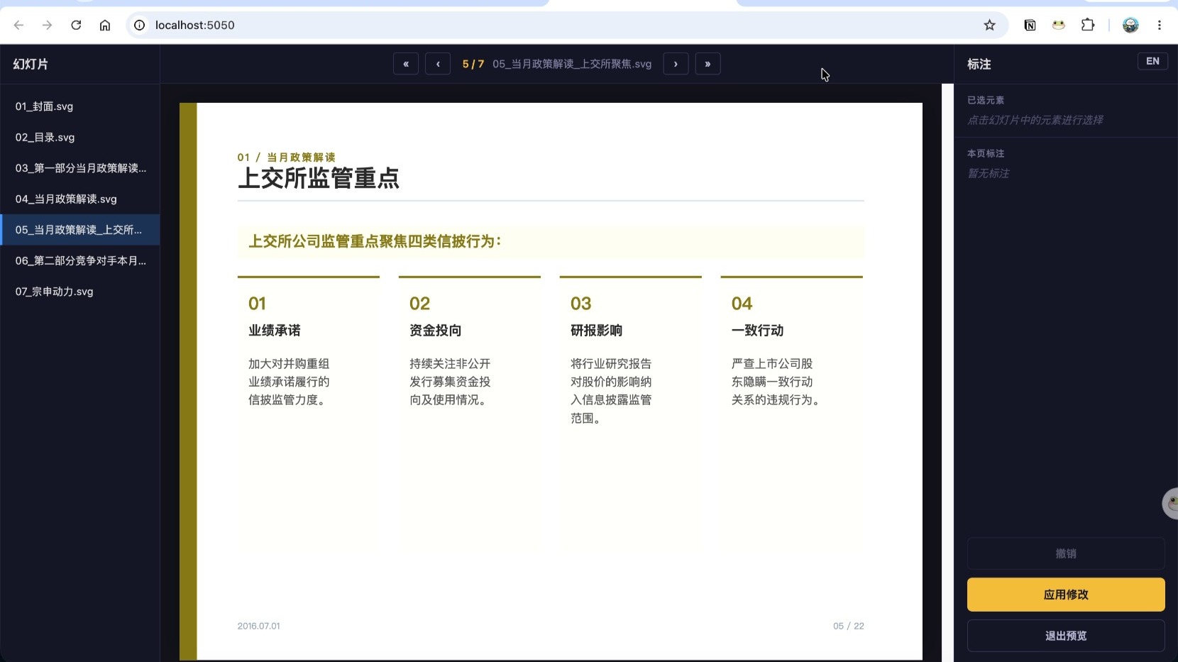Click the slide preview vertical scrollbar
This screenshot has width=1178, height=662.
947,373
